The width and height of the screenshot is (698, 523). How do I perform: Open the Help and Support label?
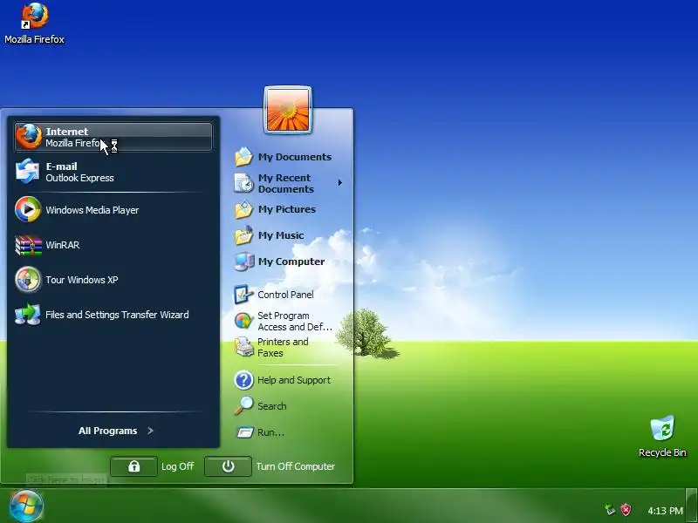[294, 380]
